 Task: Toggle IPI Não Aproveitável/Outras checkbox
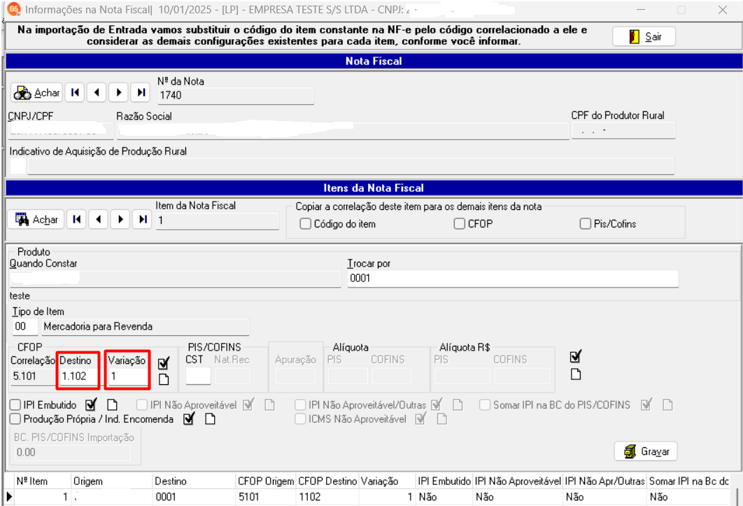pos(300,405)
